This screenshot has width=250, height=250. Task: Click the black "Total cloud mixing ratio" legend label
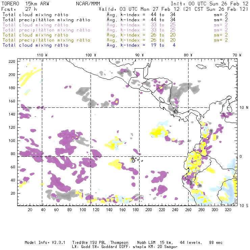(x=35, y=15)
